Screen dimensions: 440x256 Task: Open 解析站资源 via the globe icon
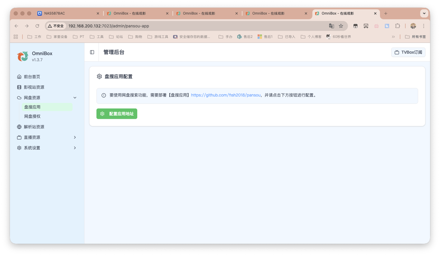click(x=19, y=127)
